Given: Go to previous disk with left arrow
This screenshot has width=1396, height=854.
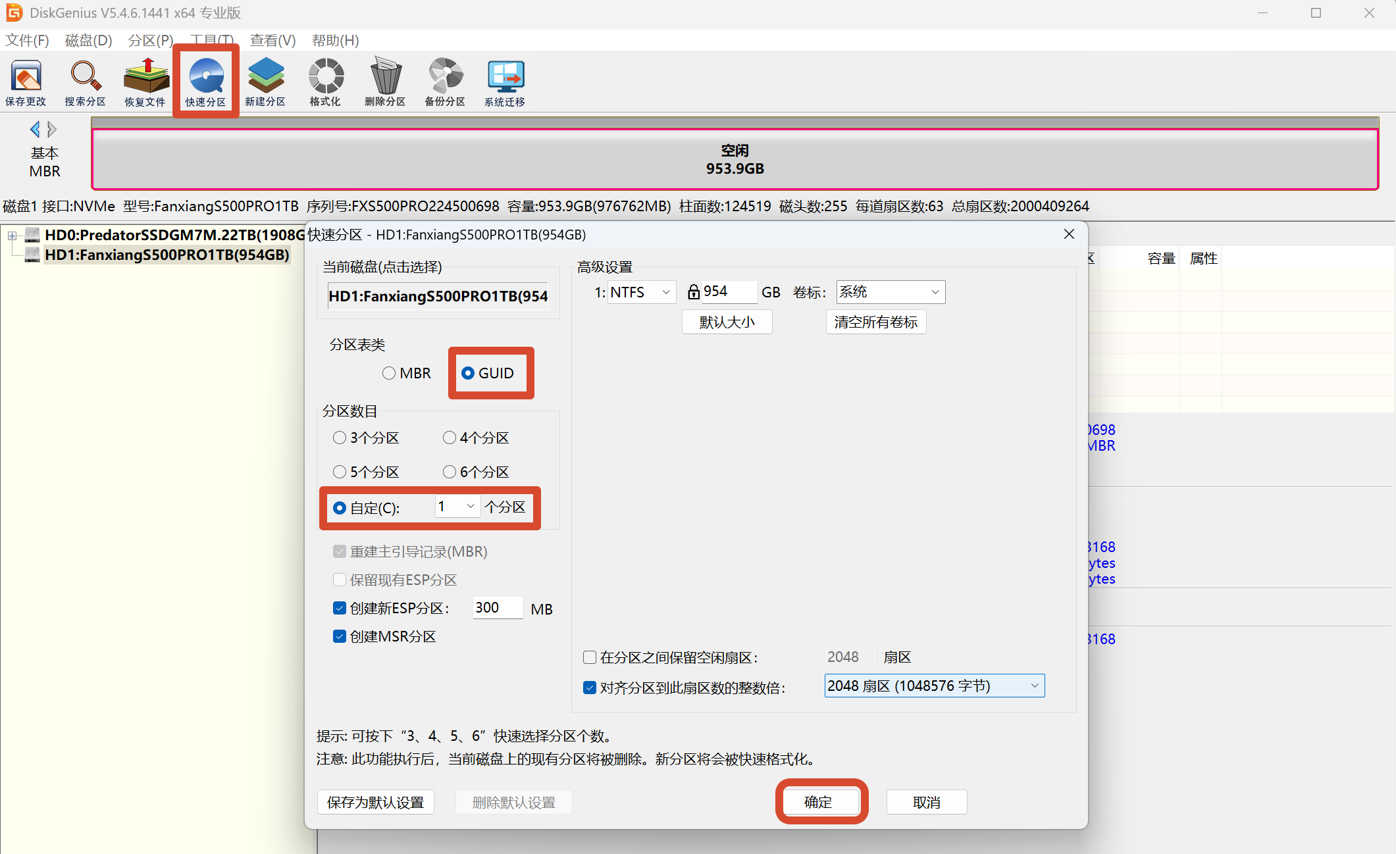Looking at the screenshot, I should click(x=35, y=129).
